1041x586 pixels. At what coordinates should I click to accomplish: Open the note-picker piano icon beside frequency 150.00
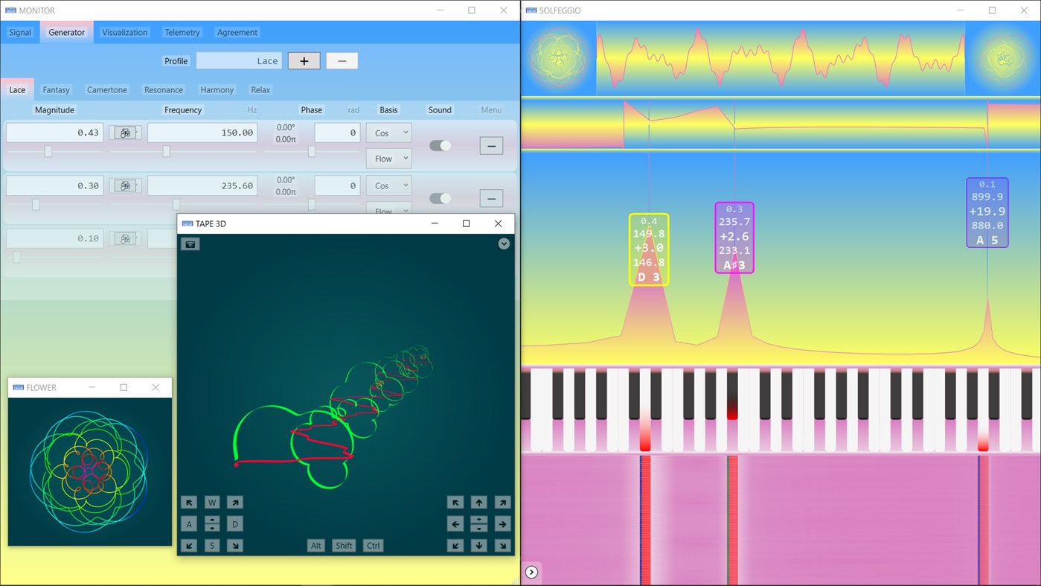pos(125,132)
